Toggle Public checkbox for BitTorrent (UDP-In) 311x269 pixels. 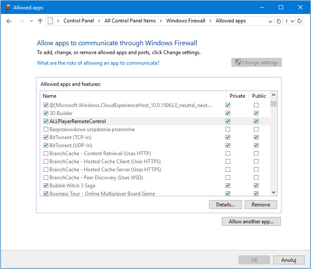coord(256,145)
